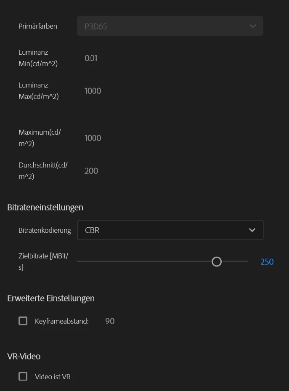Screen dimensions: 289x391
Task: Collapse the VR-Video section heading
Action: click(24, 356)
